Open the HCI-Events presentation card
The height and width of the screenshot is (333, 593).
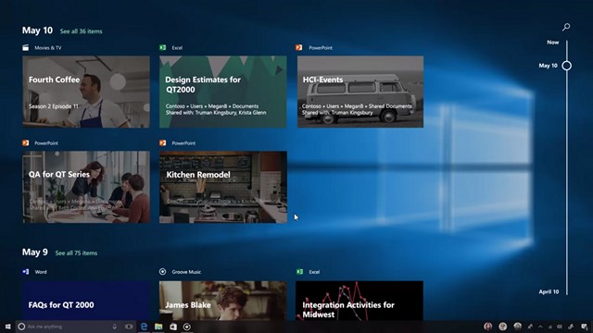pyautogui.click(x=360, y=92)
